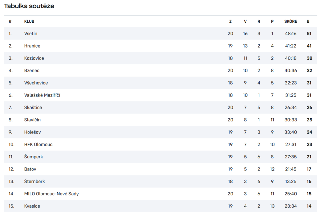
Task: Select the Holešov club row
Action: pos(160,132)
